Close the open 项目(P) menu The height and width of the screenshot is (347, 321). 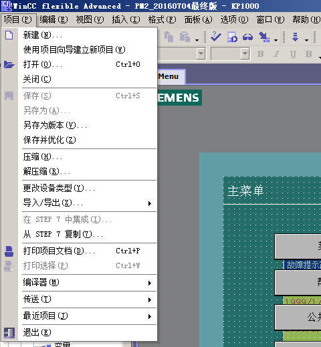(18, 19)
